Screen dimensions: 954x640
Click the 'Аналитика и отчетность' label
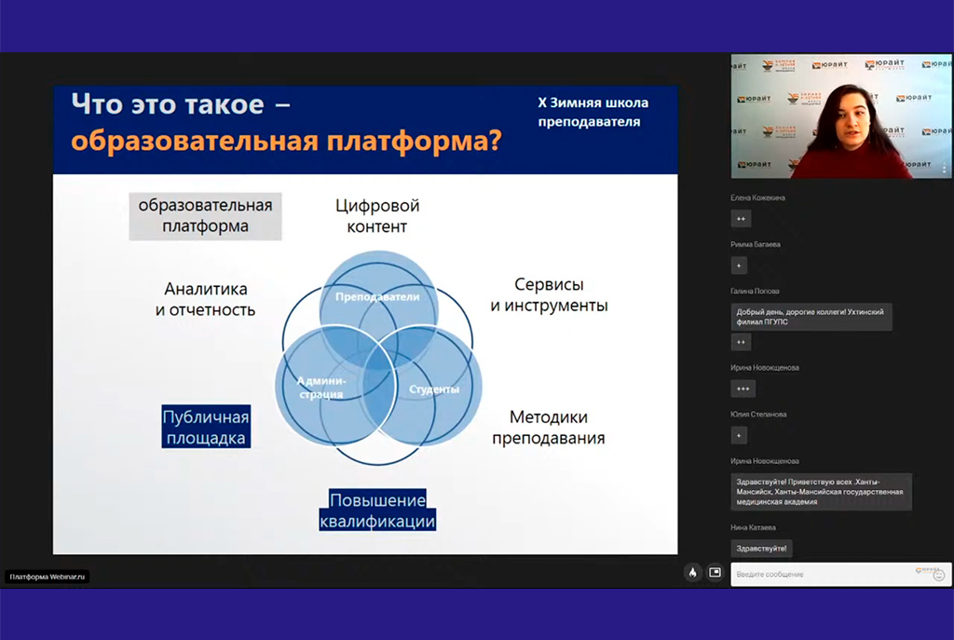pos(205,299)
